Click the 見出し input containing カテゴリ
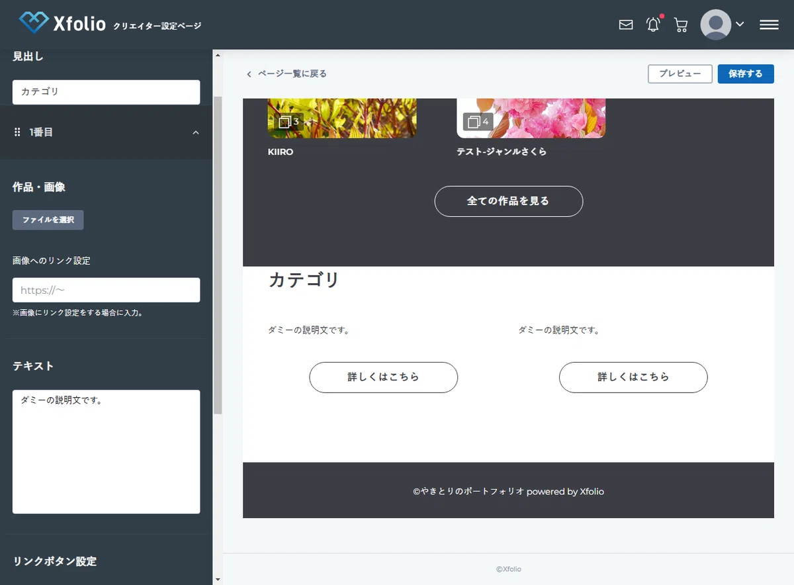The width and height of the screenshot is (794, 585). tap(106, 92)
